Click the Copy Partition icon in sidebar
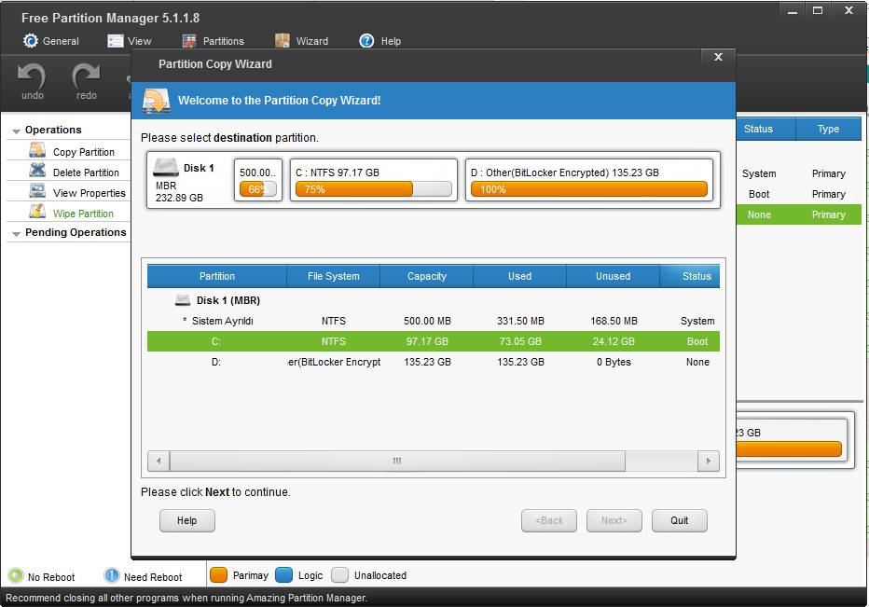This screenshot has height=607, width=869. (x=37, y=151)
